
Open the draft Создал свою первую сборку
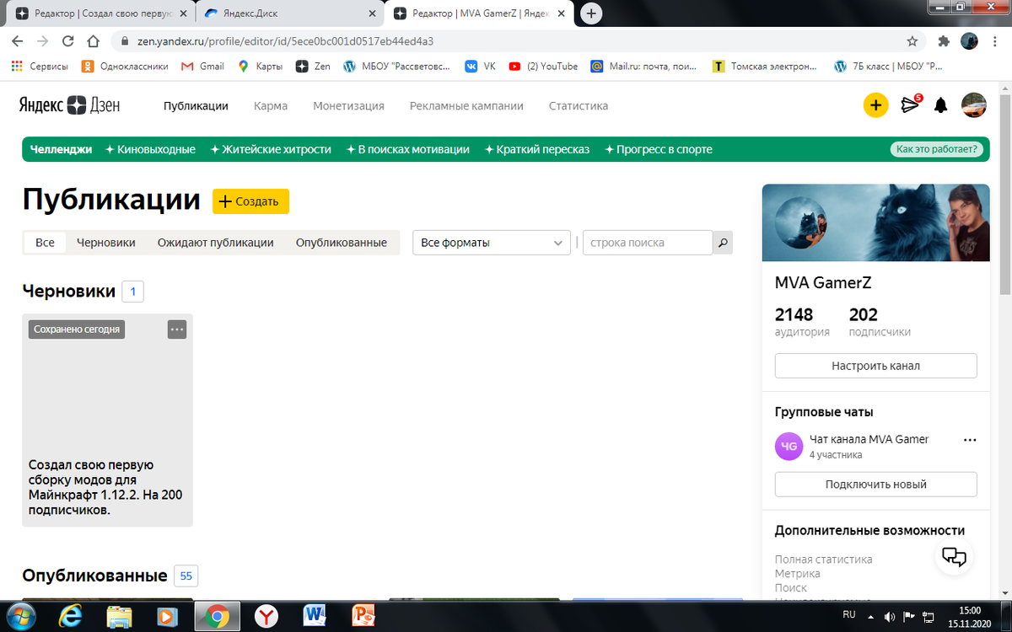pos(107,420)
